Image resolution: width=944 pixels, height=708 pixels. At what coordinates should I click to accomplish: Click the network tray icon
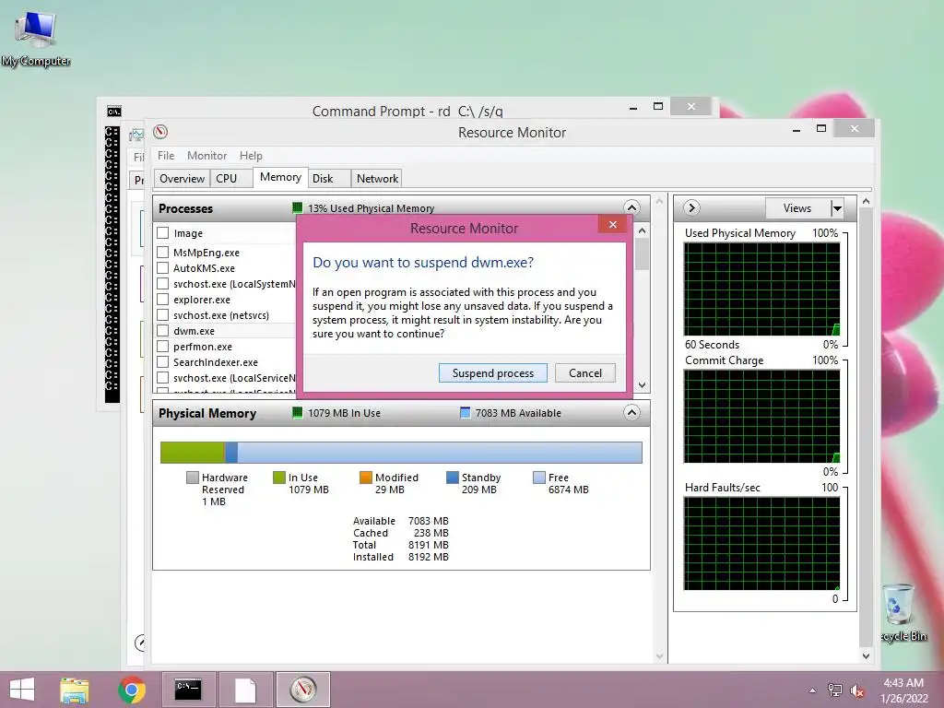(834, 690)
